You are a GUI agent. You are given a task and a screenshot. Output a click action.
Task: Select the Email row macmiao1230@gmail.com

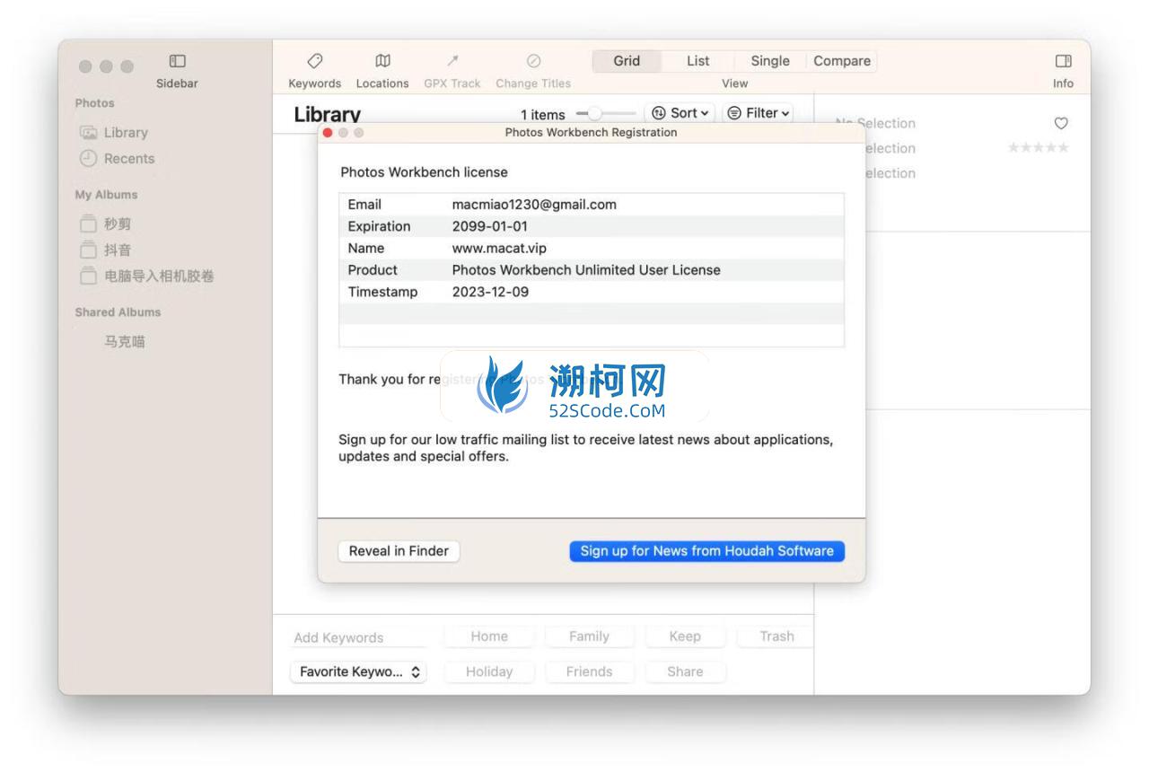coord(592,205)
